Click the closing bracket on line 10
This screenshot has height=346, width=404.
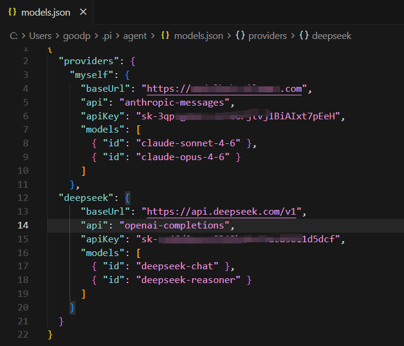[83, 171]
